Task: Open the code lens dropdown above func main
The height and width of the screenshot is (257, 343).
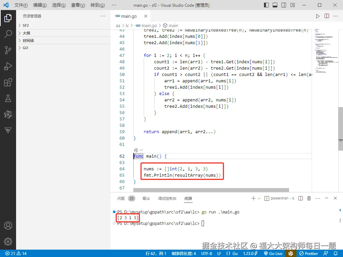Action: tap(141, 150)
